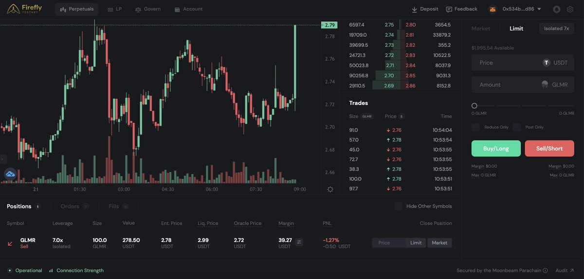Click the MetaMask fox wallet icon

pyautogui.click(x=493, y=9)
